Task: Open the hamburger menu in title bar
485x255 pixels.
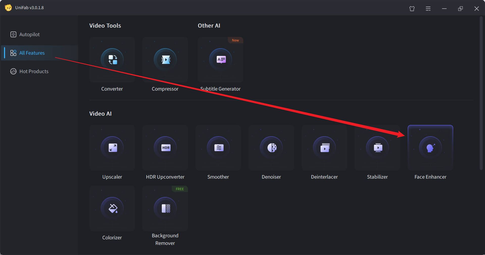Action: [428, 9]
